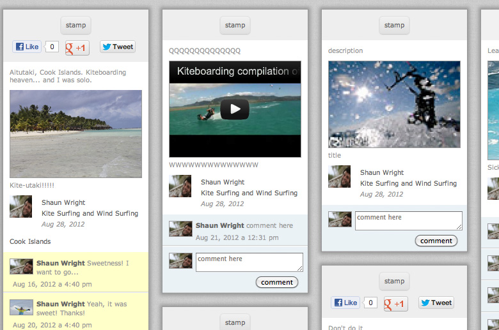
Task: Open the pixelated kite surfer image
Action: (x=394, y=104)
